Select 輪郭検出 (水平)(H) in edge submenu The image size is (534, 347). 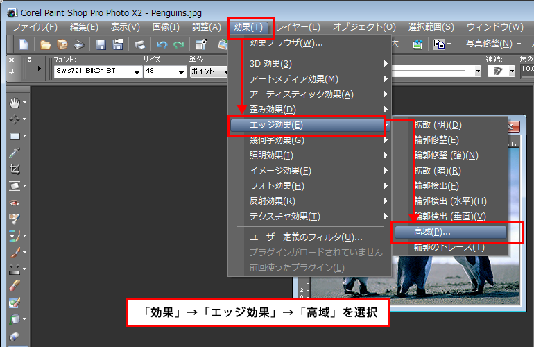click(x=451, y=201)
